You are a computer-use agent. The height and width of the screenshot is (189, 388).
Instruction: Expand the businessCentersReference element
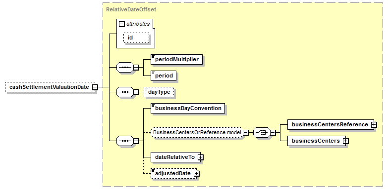(x=374, y=125)
